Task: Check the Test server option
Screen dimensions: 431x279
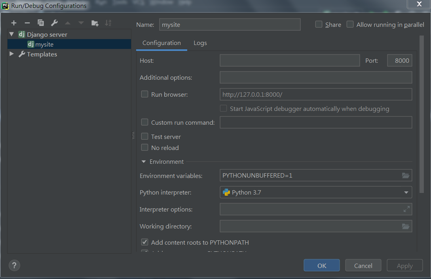Action: 144,136
